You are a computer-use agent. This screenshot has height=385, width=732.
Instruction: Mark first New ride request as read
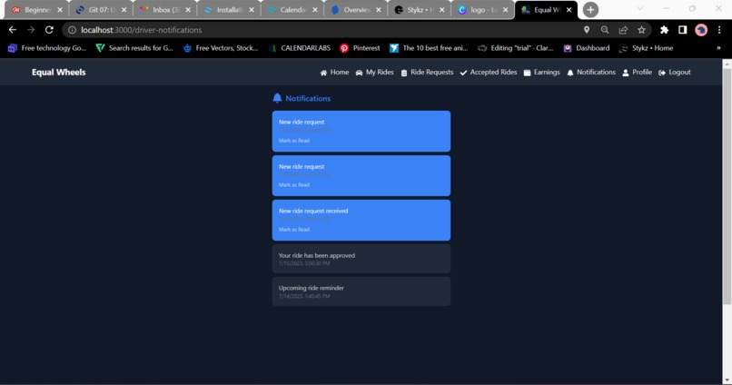click(x=294, y=141)
